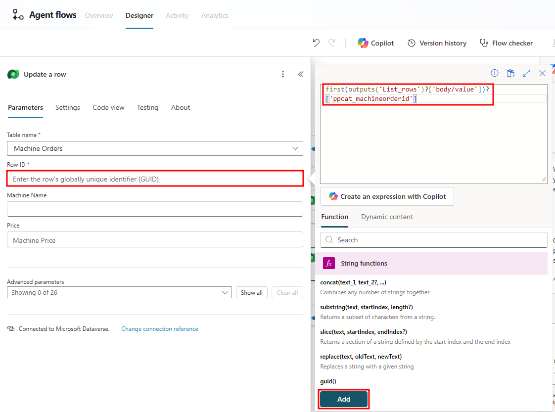Click Create an expression with Copilot

tap(387, 196)
